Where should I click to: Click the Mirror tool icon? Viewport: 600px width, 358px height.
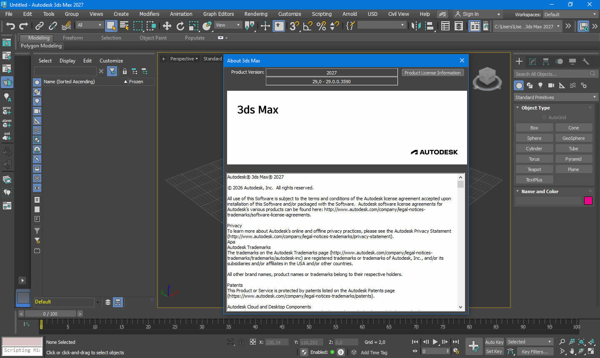coord(416,26)
